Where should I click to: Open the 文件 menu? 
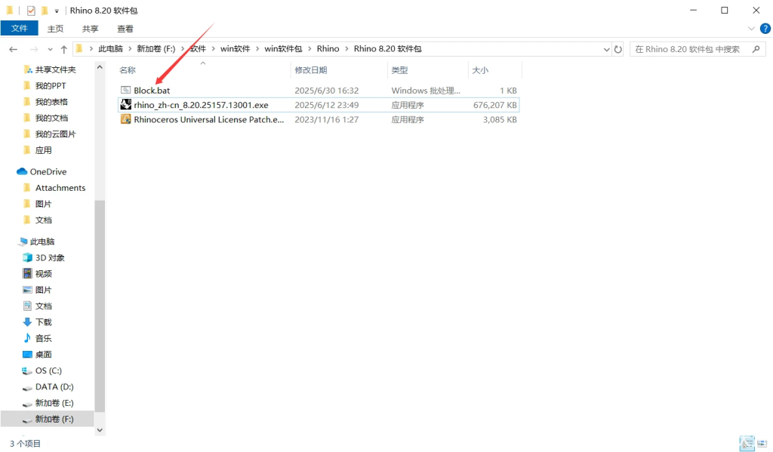[x=19, y=29]
